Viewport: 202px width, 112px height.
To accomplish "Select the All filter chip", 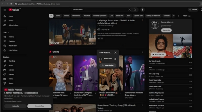I will 51,16.
